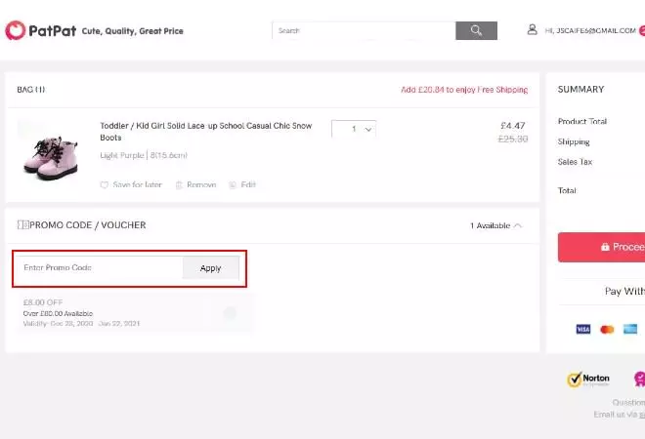This screenshot has width=645, height=439.
Task: Click the PROMO CODE / VOUCHER heading
Action: [x=88, y=225]
